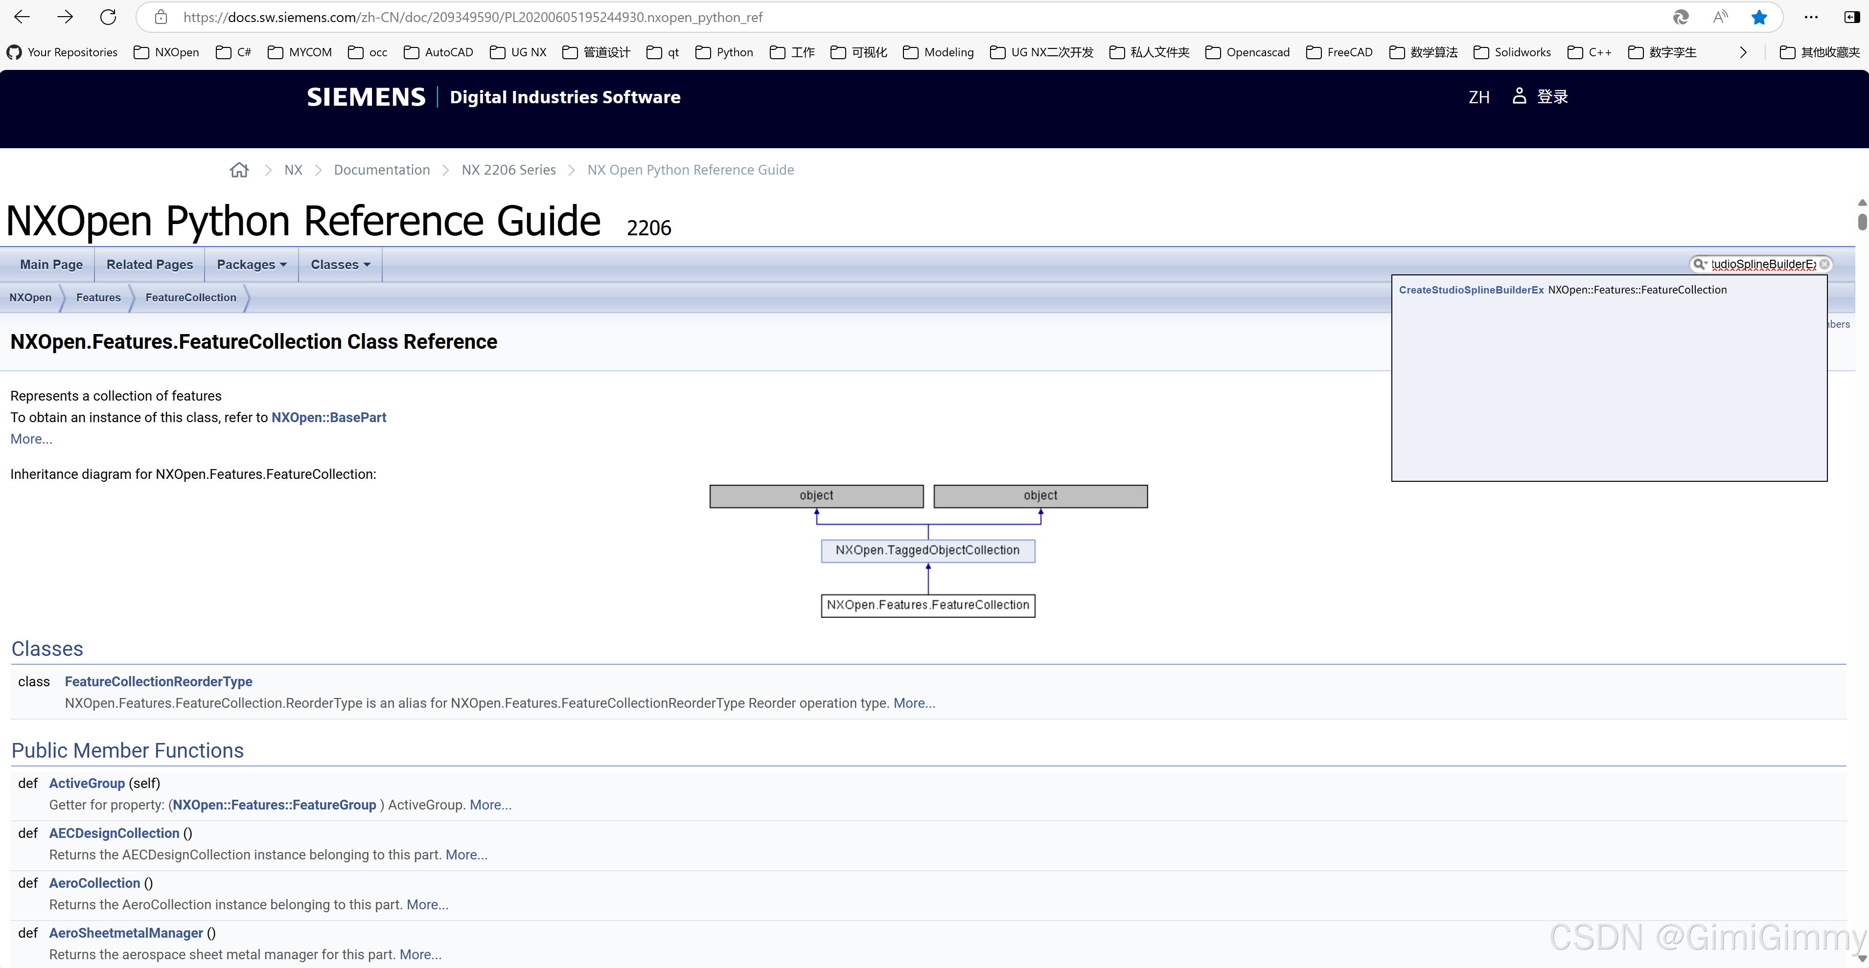Click the search magnifier icon in search box
The image size is (1869, 968).
pos(1699,264)
